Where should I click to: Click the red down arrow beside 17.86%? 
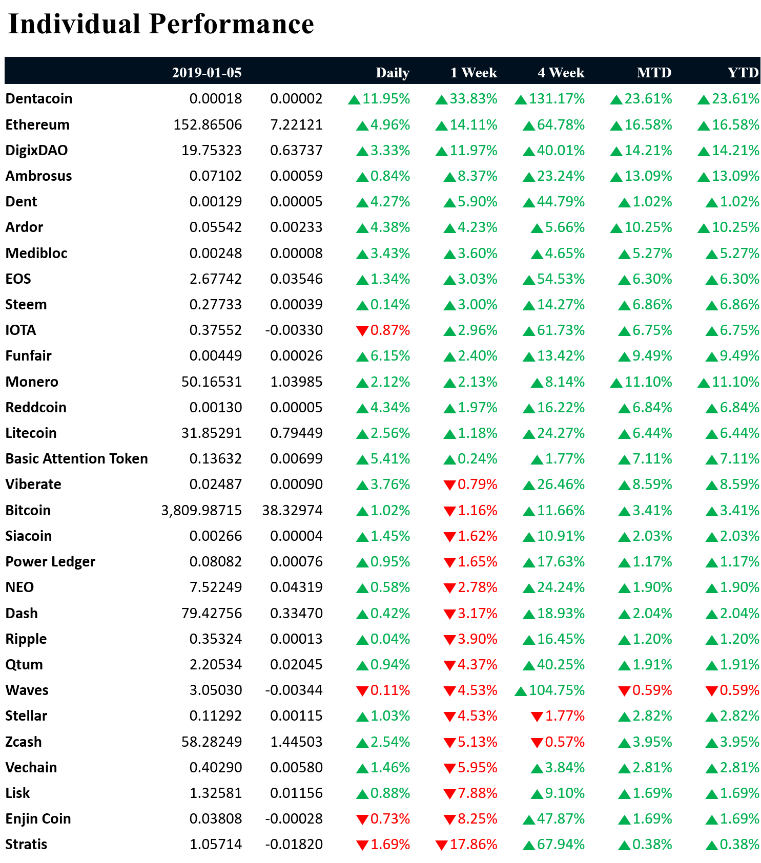[x=441, y=846]
